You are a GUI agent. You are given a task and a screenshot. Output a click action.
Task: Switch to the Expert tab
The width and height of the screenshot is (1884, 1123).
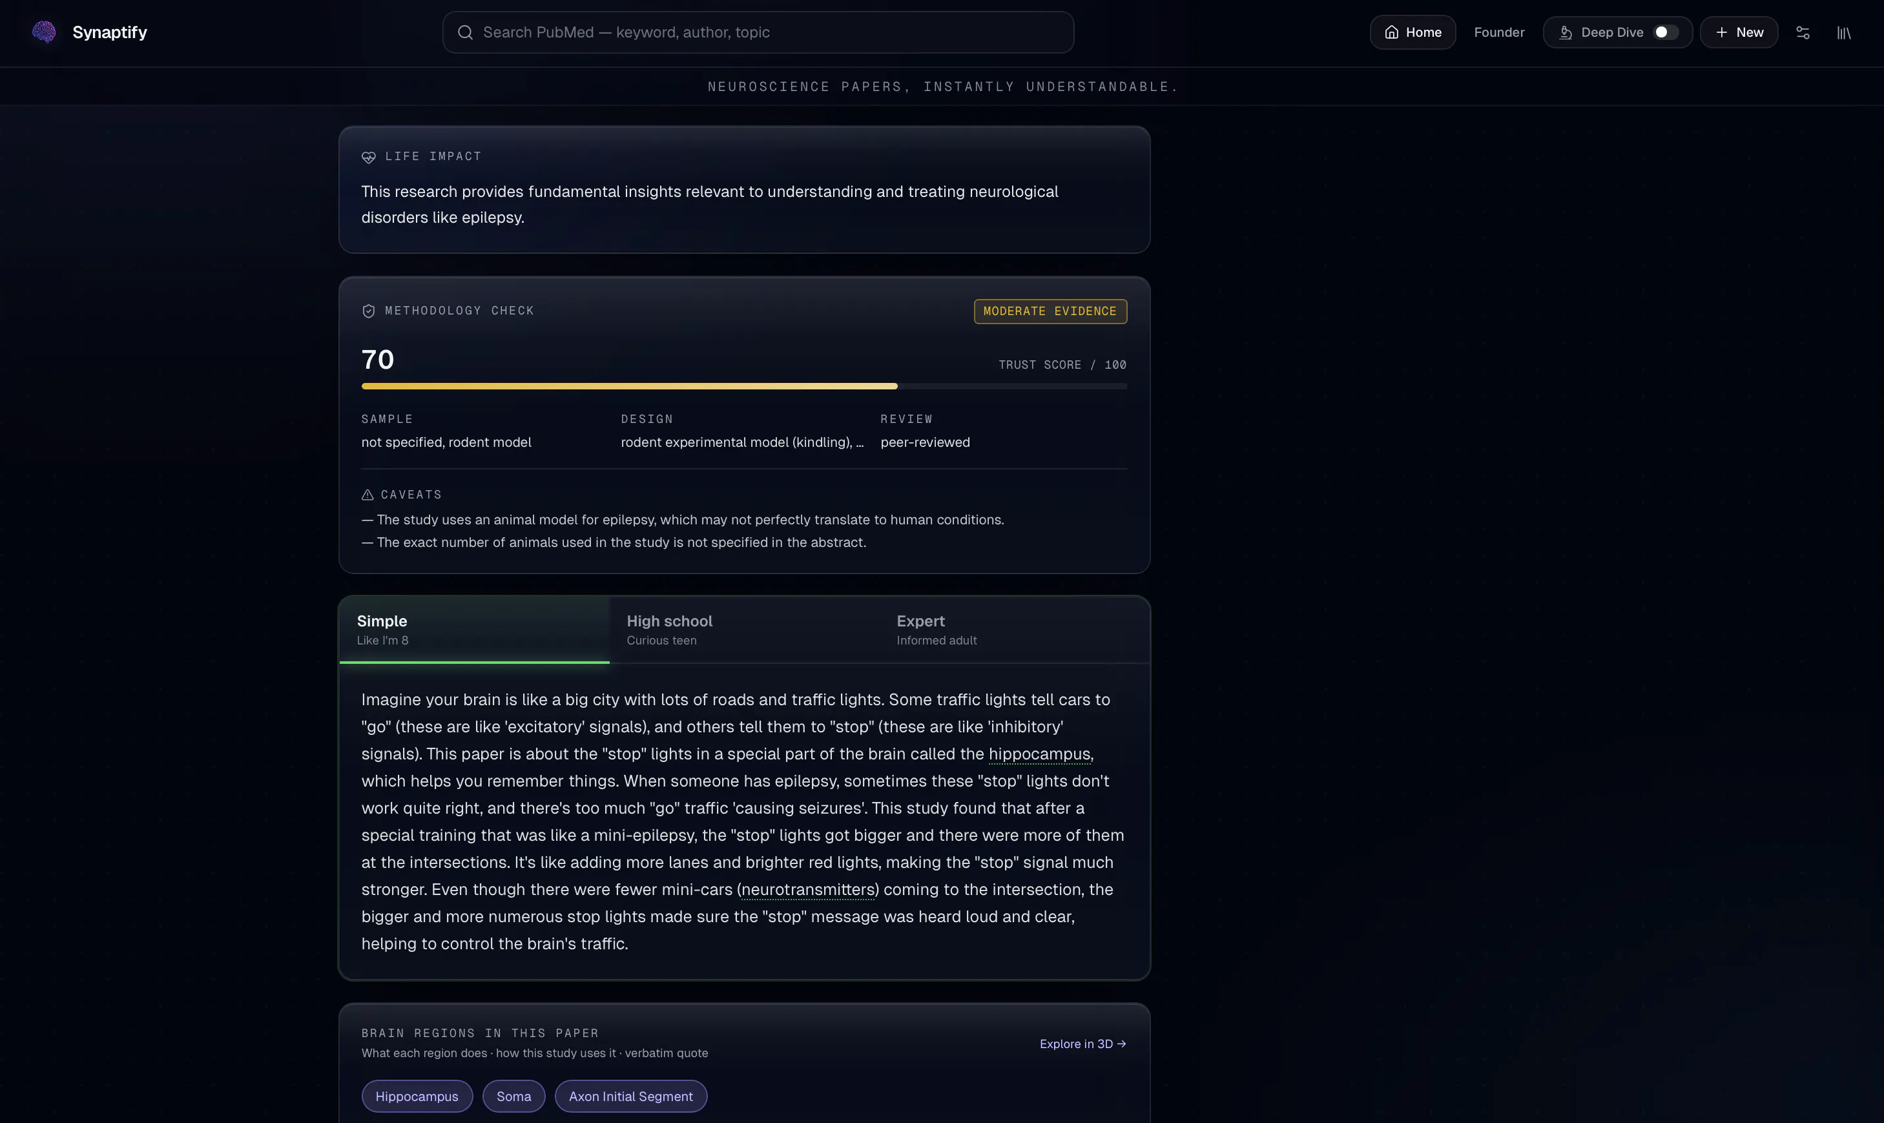pos(1014,630)
